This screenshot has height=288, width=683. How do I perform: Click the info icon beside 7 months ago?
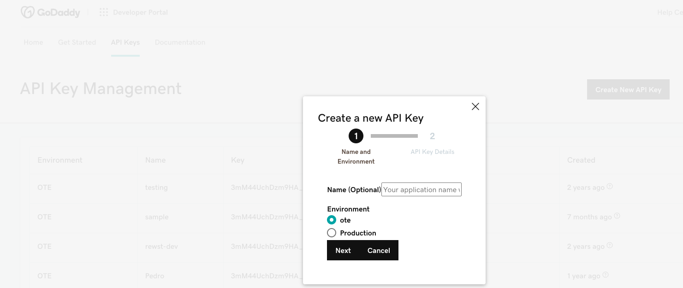point(617,216)
